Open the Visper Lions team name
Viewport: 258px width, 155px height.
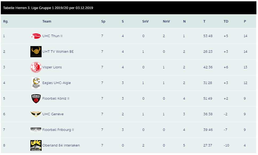(x=52, y=67)
